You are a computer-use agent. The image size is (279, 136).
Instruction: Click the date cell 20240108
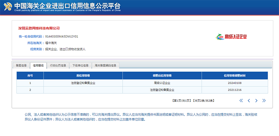pos(235,83)
